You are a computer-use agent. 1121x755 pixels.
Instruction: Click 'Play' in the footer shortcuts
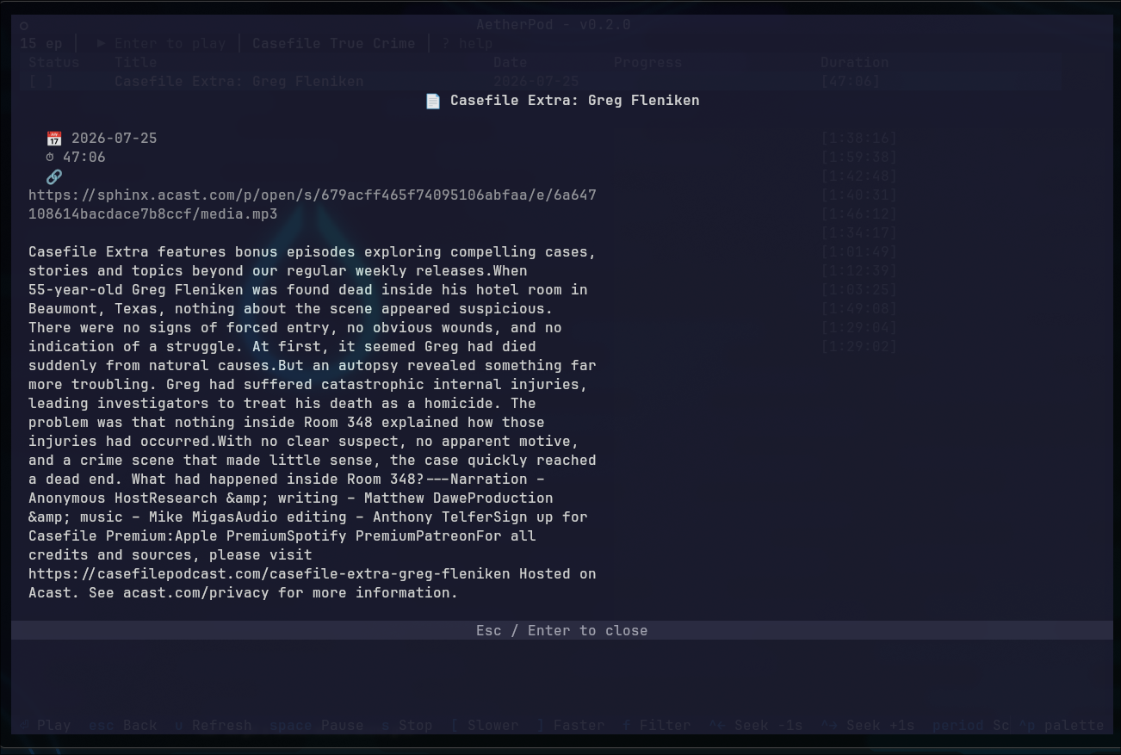54,725
